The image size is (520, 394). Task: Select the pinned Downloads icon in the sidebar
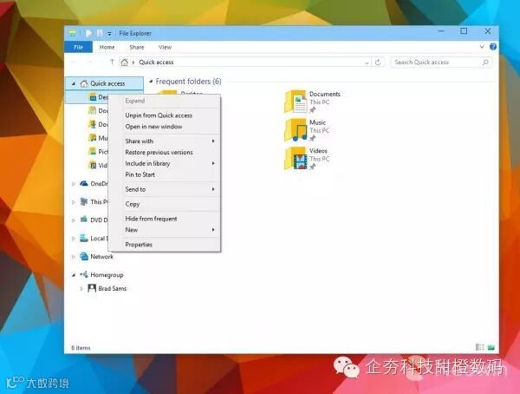93,124
